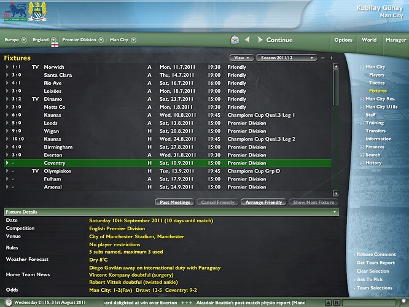Open Players in the sidebar

click(x=376, y=75)
